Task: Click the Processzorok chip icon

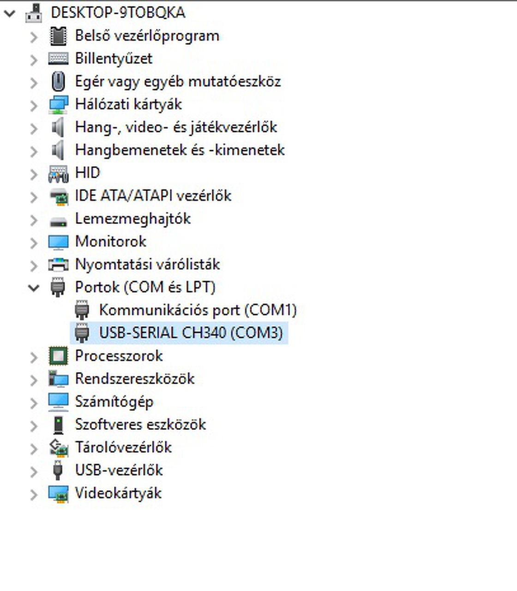Action: point(58,356)
